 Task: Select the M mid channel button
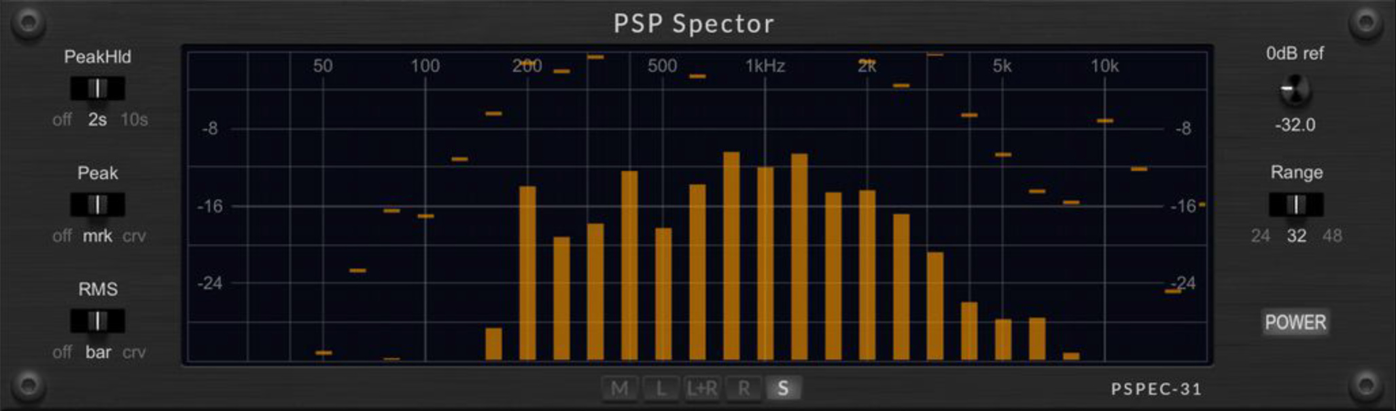pos(619,389)
